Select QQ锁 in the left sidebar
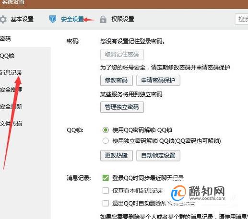 click(x=7, y=56)
